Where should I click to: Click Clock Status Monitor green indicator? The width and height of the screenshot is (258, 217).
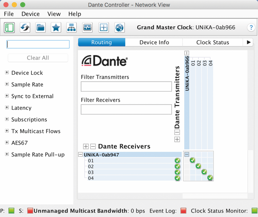coord(254,211)
